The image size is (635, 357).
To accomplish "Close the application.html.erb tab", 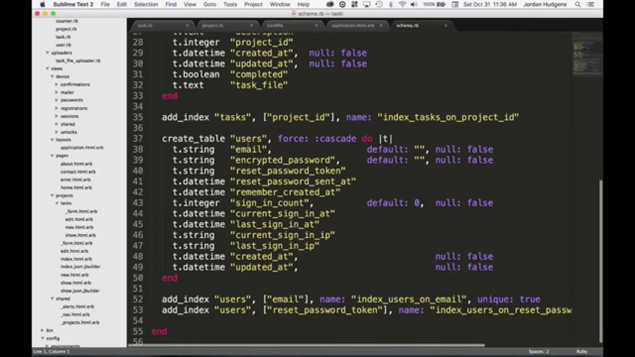I will [381, 25].
